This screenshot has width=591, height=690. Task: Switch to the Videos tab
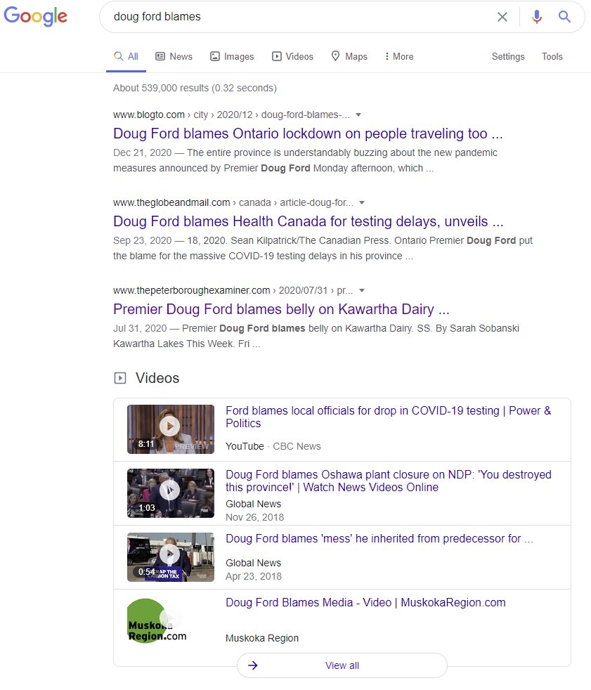[292, 56]
